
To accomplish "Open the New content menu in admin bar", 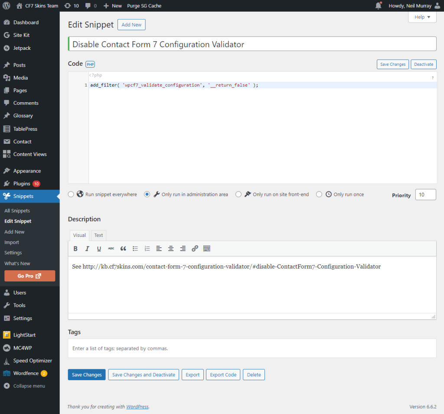I will (x=113, y=6).
